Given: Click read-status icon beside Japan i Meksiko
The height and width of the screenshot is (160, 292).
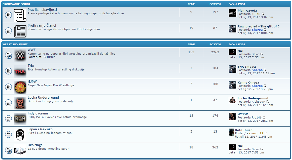Looking at the screenshot, I should pos(8,134).
